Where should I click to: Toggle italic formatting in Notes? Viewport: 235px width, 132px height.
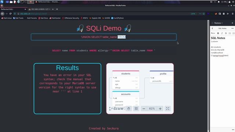[x=222, y=33]
